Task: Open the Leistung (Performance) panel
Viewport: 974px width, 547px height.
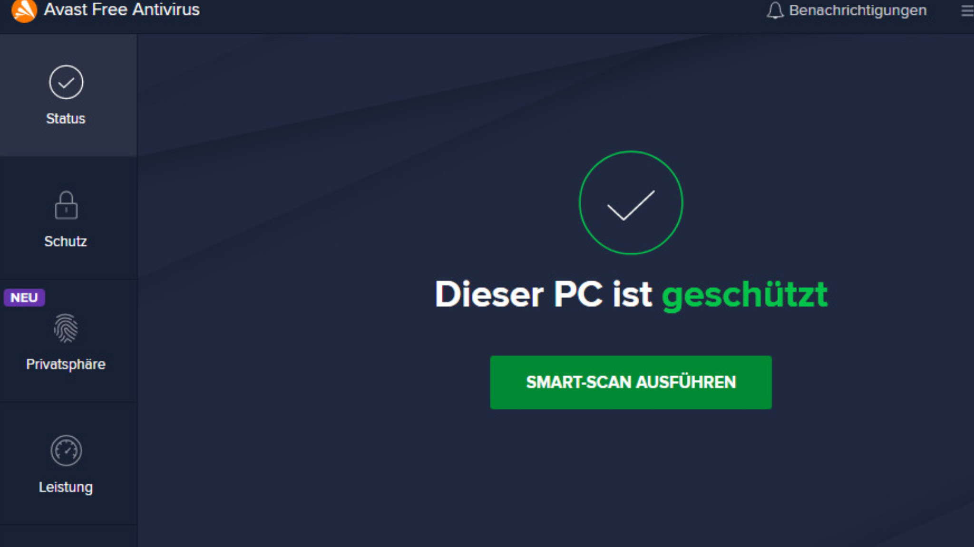Action: tap(66, 464)
